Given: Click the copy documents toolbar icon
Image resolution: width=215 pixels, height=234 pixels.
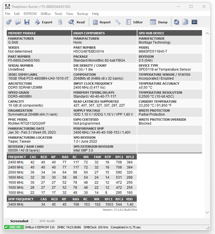Looking at the screenshot, I should 185,22.
